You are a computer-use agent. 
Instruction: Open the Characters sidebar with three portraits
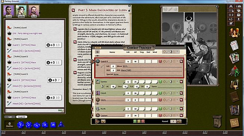234,33
